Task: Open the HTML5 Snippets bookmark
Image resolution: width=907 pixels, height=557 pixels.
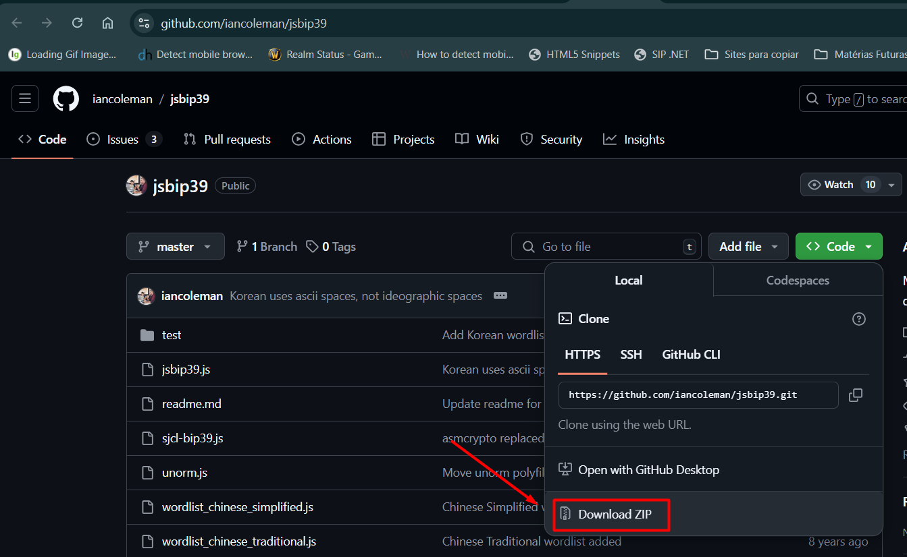Action: tap(574, 55)
